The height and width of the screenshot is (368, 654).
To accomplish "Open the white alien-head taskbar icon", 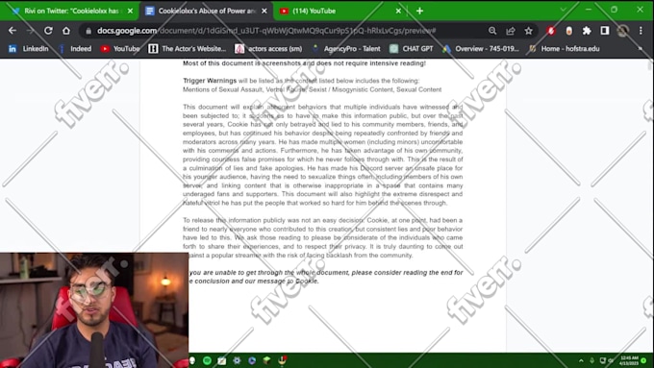I will [x=192, y=360].
